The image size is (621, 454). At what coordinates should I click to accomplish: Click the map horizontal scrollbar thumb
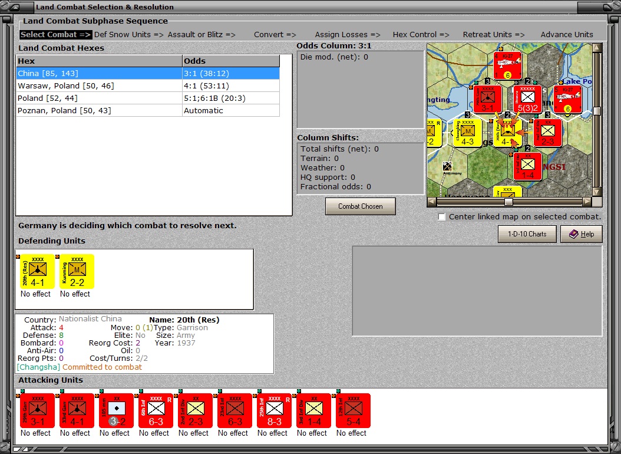coord(508,202)
